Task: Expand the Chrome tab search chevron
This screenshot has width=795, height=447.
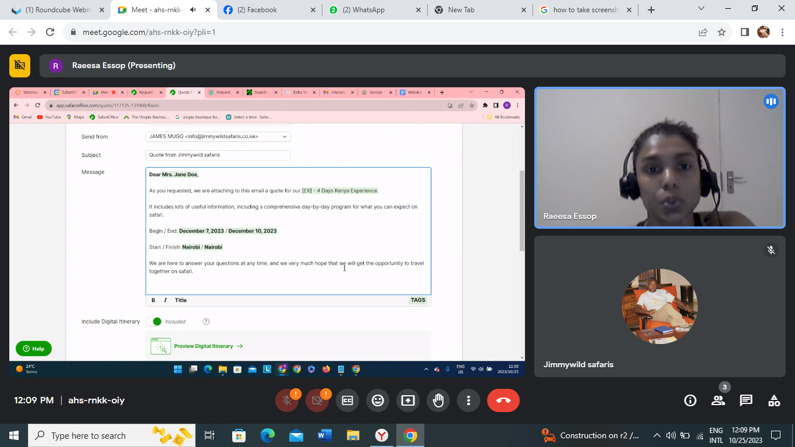Action: coord(701,9)
